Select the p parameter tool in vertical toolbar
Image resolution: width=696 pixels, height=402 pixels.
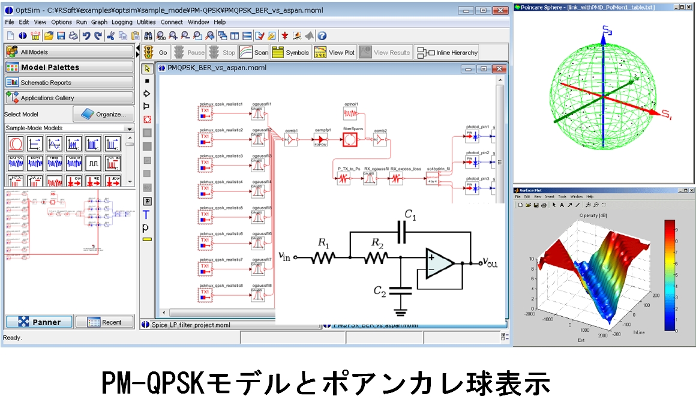145,227
